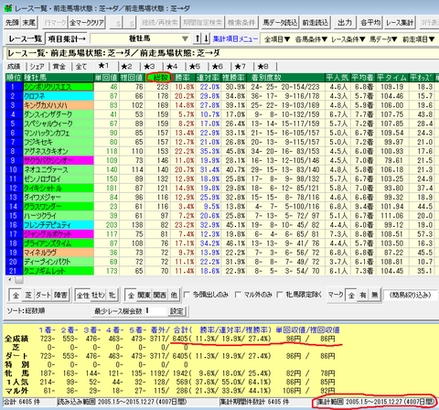The image size is (439, 410).
Task: Select the 賞金 tab
Action: [x=59, y=67]
